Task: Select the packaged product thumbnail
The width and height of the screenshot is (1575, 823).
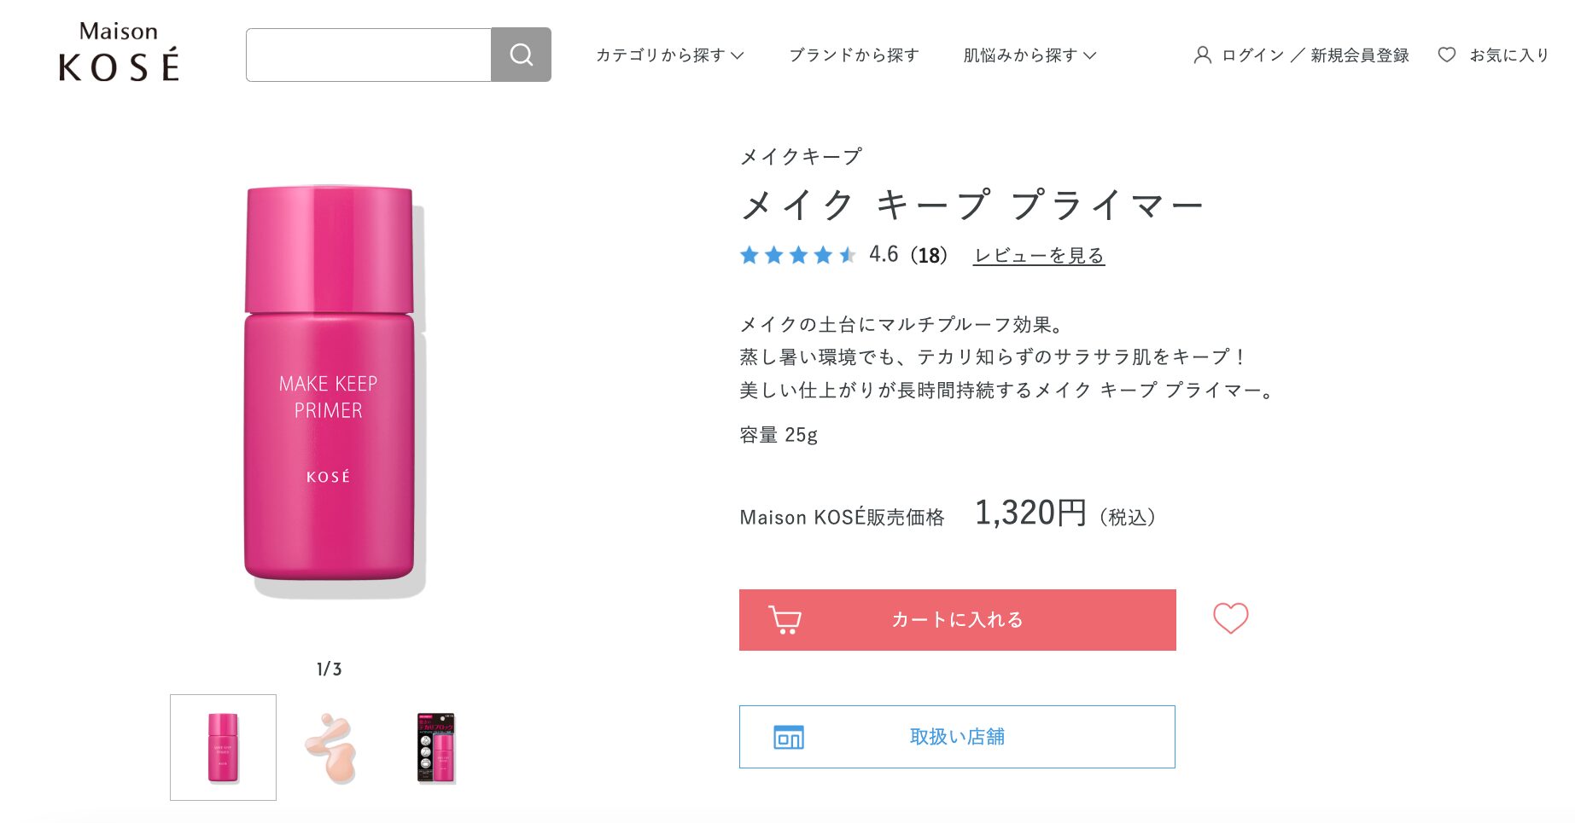Action: 436,747
